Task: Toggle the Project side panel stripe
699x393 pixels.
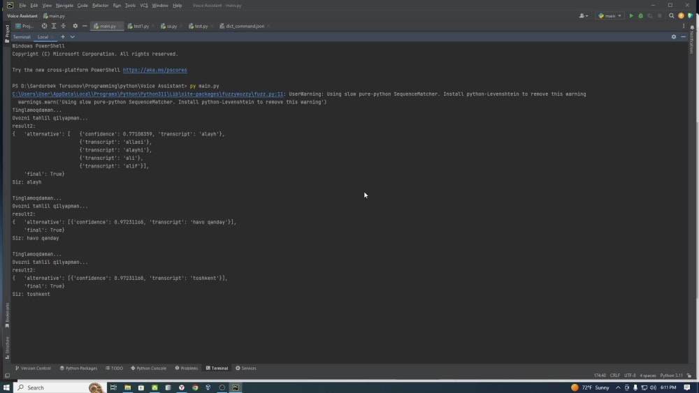Action: pyautogui.click(x=7, y=34)
